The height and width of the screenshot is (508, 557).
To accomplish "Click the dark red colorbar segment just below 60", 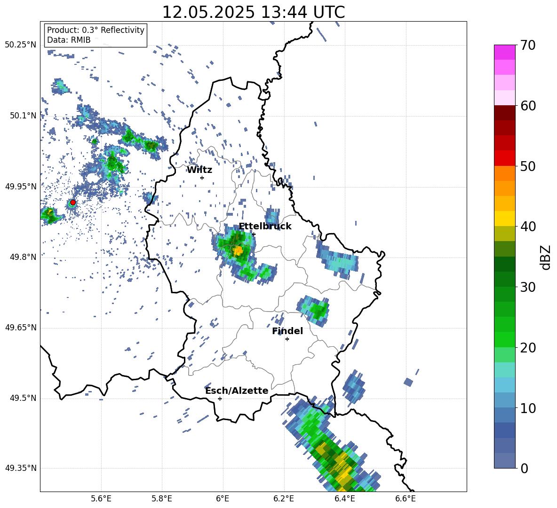I will click(504, 113).
